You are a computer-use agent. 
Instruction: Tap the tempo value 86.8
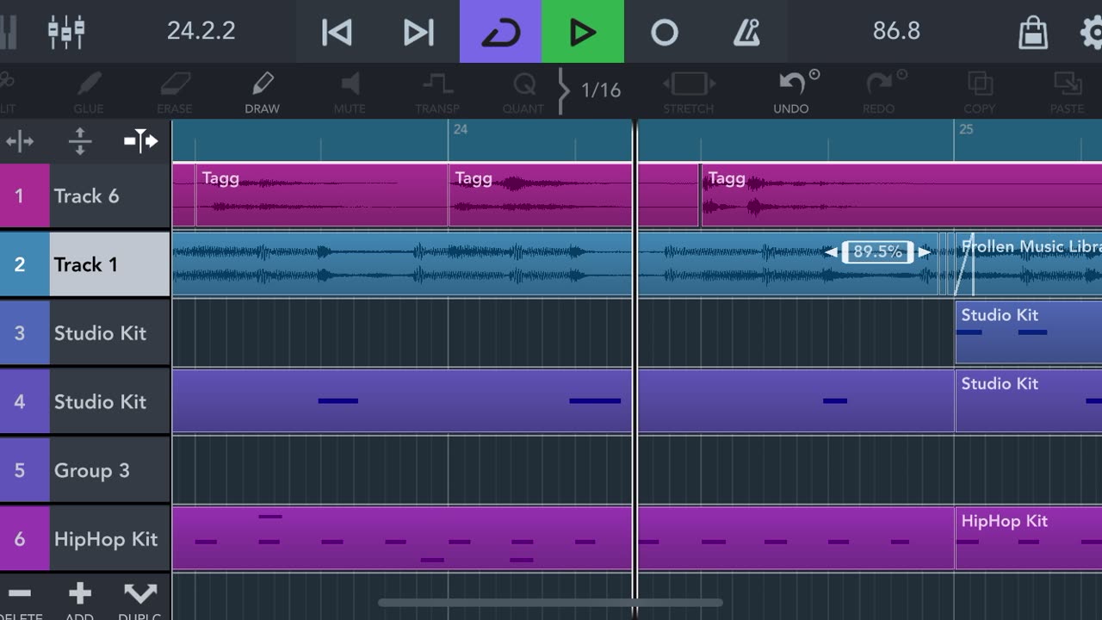[x=896, y=31]
